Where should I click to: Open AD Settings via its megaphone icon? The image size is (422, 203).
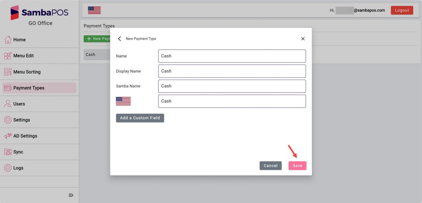8,136
